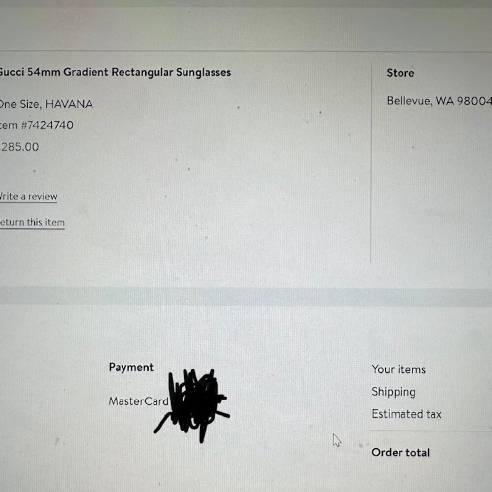Select the MasterCard payment label
This screenshot has width=492, height=492.
[139, 401]
